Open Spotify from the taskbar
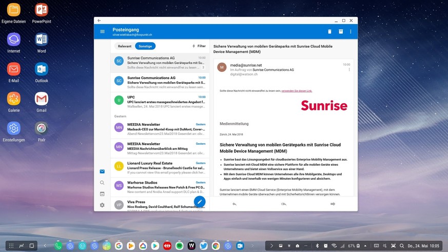 click(180, 246)
